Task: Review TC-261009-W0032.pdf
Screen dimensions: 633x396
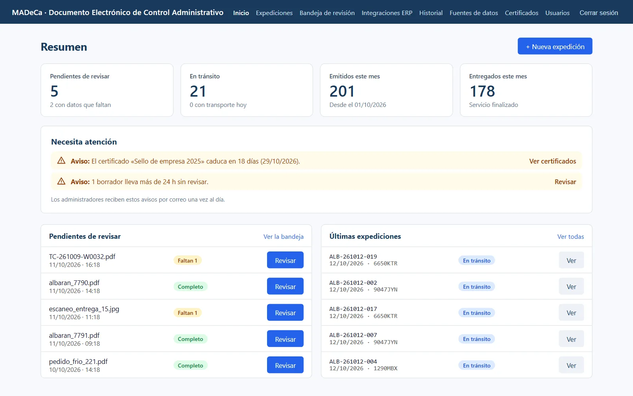Action: coord(285,260)
